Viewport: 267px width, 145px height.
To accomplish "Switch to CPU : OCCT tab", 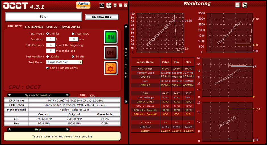I will 15,27.
